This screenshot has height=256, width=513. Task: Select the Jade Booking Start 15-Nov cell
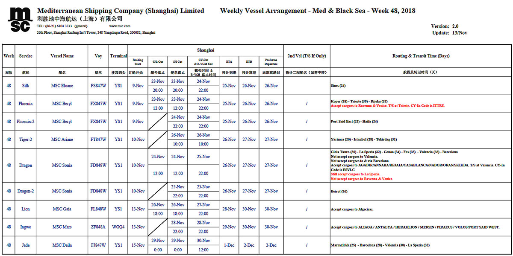[x=138, y=245]
